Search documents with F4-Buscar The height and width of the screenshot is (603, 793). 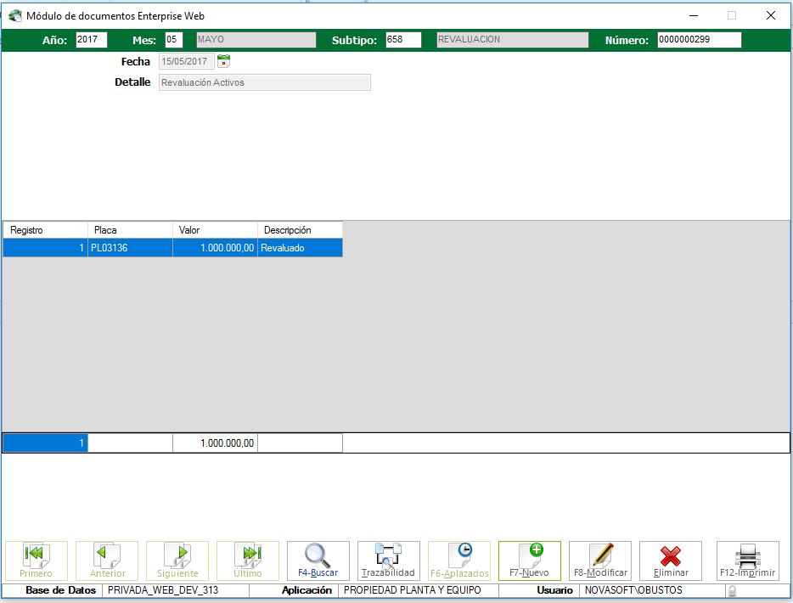[318, 561]
